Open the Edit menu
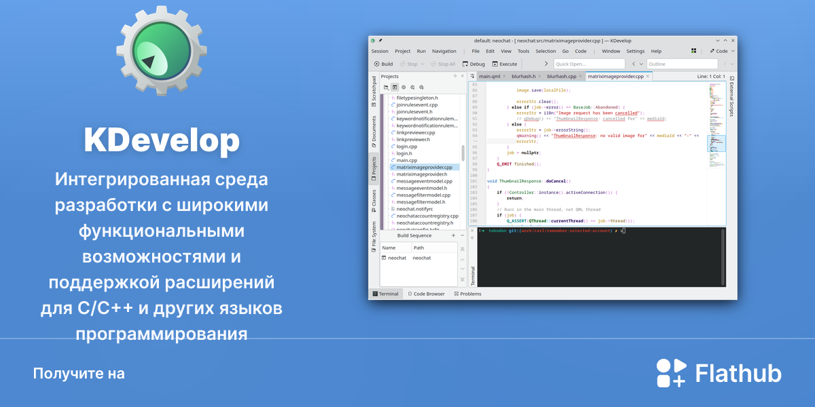 490,51
